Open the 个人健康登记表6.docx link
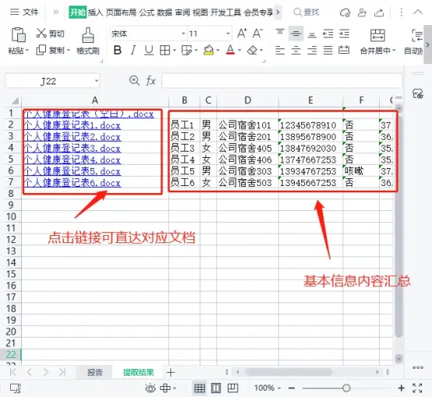 (x=73, y=183)
